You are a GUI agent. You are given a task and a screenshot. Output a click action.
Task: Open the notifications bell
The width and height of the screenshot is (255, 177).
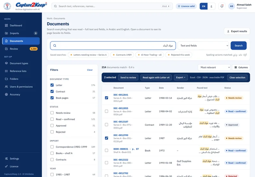pyautogui.click(x=222, y=6)
